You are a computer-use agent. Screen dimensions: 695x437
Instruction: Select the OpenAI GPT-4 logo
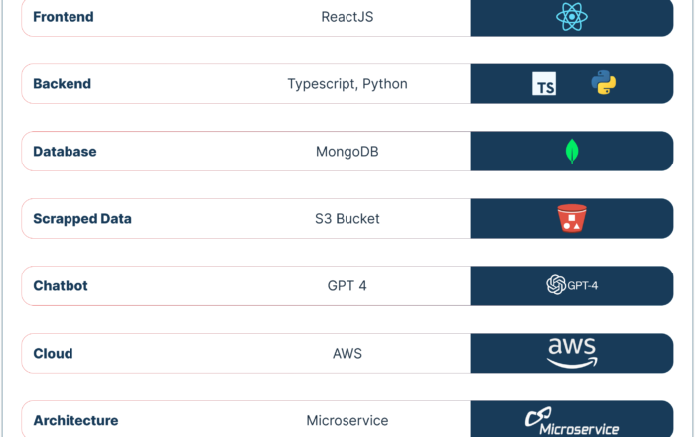click(x=572, y=285)
